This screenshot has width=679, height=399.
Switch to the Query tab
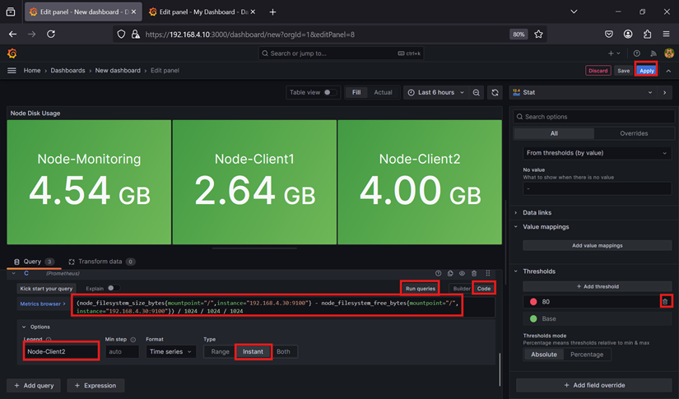pyautogui.click(x=34, y=262)
